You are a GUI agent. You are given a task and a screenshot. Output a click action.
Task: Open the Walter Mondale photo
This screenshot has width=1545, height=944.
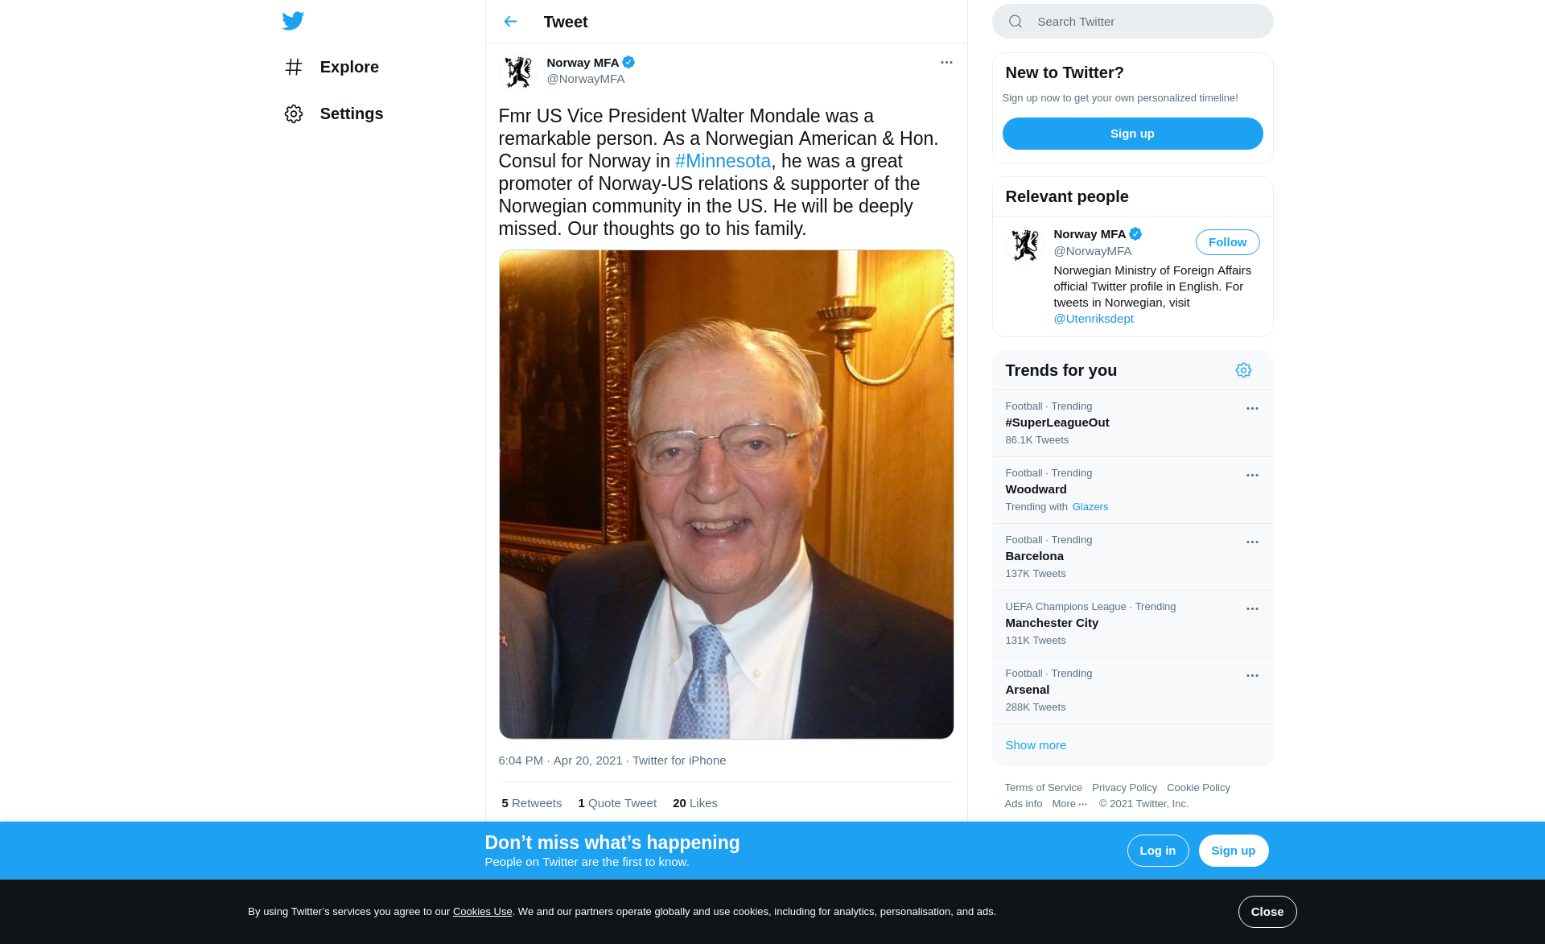726,494
